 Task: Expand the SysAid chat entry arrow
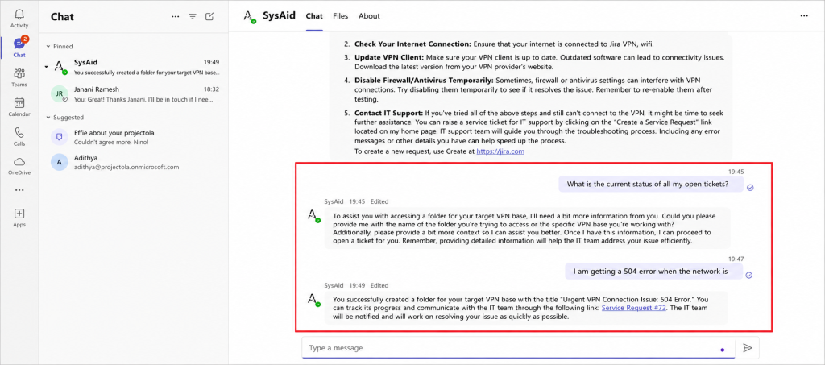pyautogui.click(x=46, y=67)
